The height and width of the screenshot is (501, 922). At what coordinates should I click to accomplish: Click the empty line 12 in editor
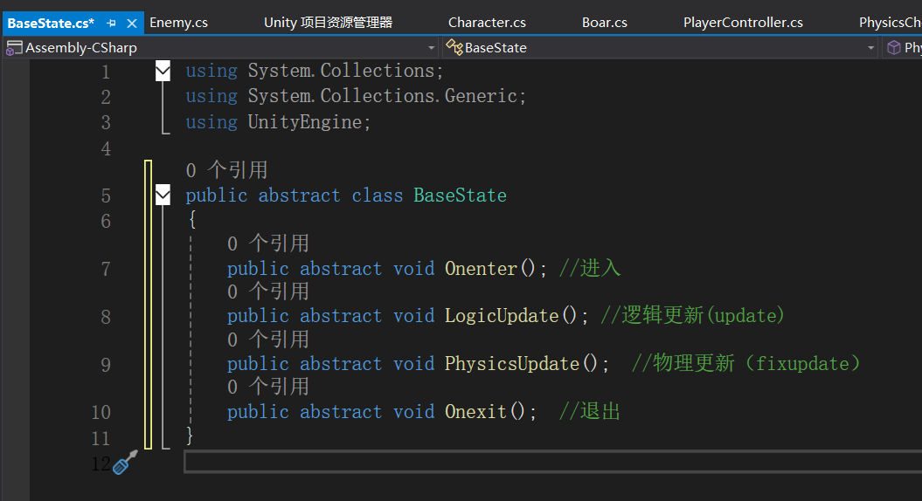tap(524, 463)
